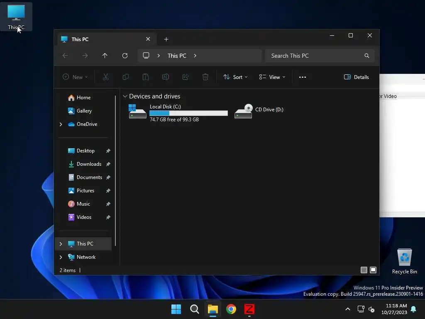Click the Rename icon in toolbar
The image size is (425, 319).
pos(165,77)
